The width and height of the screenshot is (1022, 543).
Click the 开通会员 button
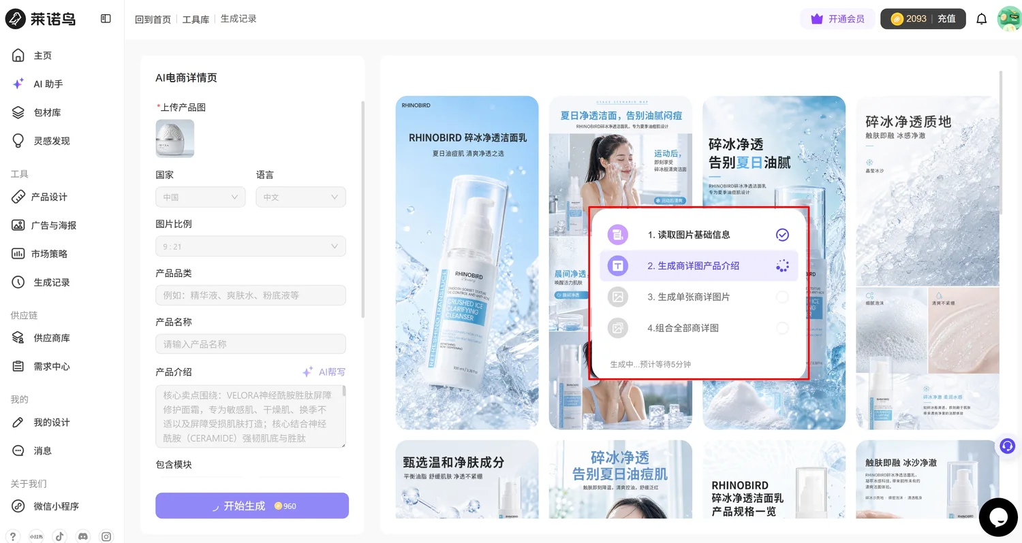(x=837, y=19)
